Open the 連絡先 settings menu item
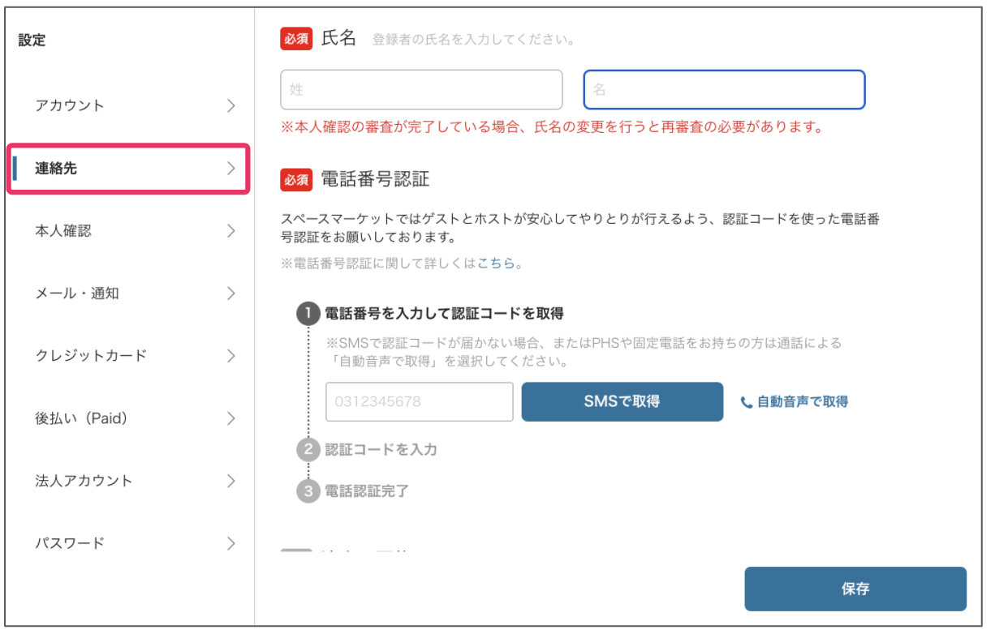The image size is (995, 634). coord(128,169)
